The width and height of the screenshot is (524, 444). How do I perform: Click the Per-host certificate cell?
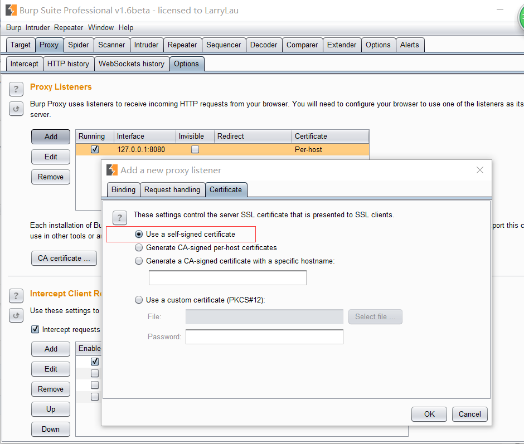tap(330, 149)
